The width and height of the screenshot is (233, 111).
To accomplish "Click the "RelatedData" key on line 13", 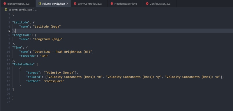I will click(24, 64).
